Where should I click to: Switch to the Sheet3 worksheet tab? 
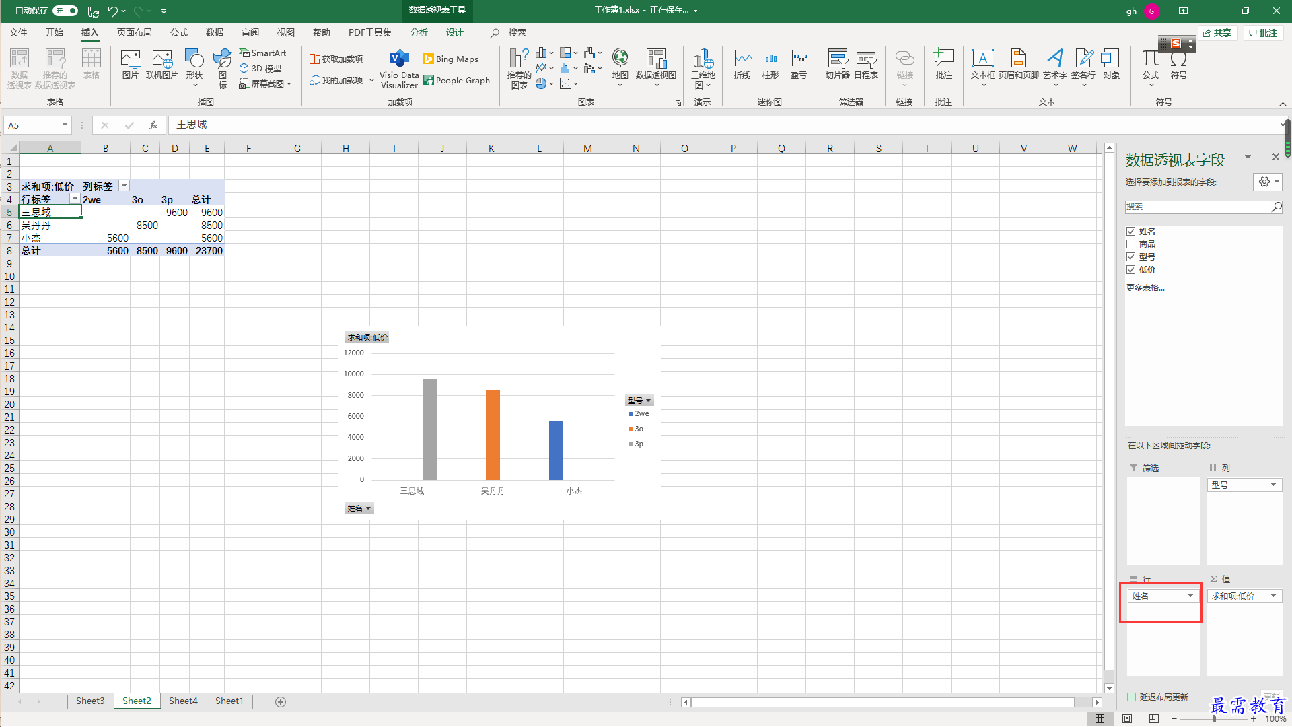(90, 701)
